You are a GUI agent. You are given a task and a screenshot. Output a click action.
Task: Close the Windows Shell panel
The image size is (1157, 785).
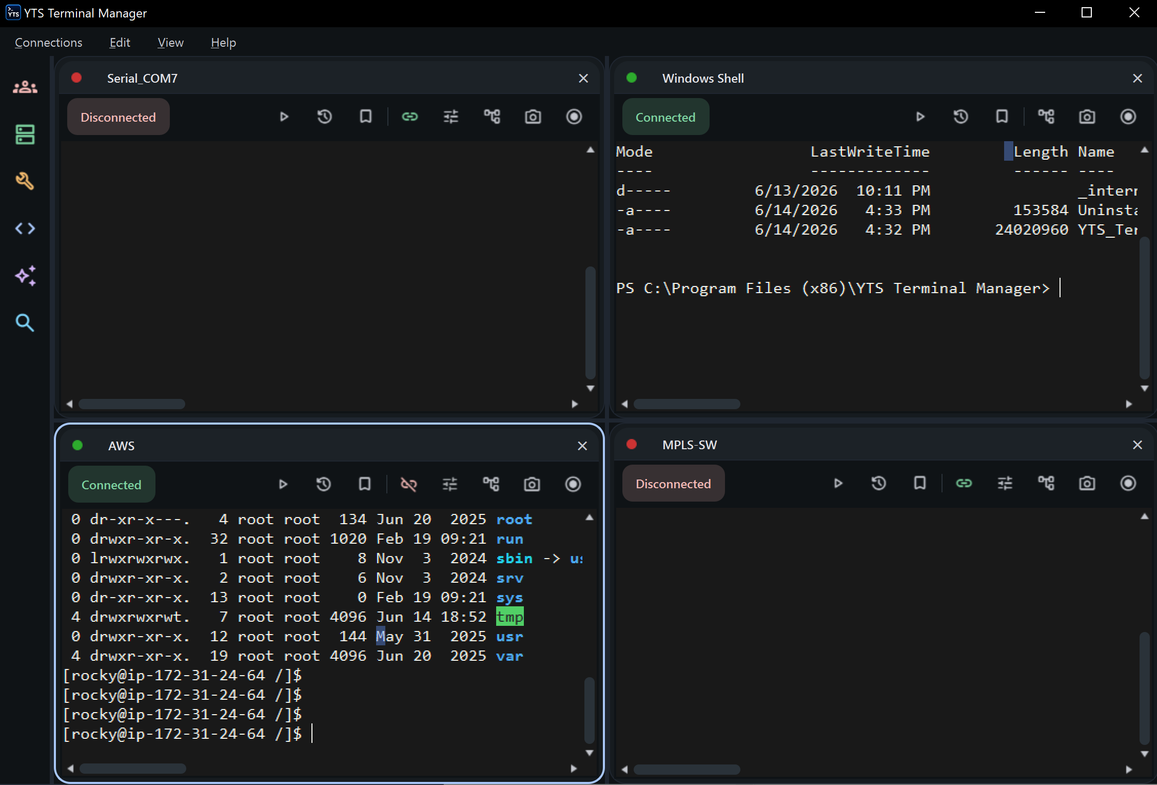1138,79
